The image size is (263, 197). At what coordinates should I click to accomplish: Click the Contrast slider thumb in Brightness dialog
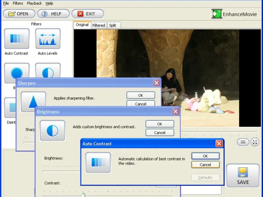click(83, 195)
